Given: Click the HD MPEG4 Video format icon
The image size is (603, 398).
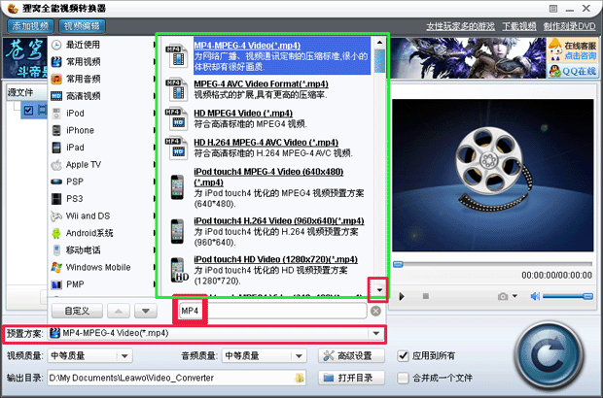Looking at the screenshot, I should (x=176, y=119).
